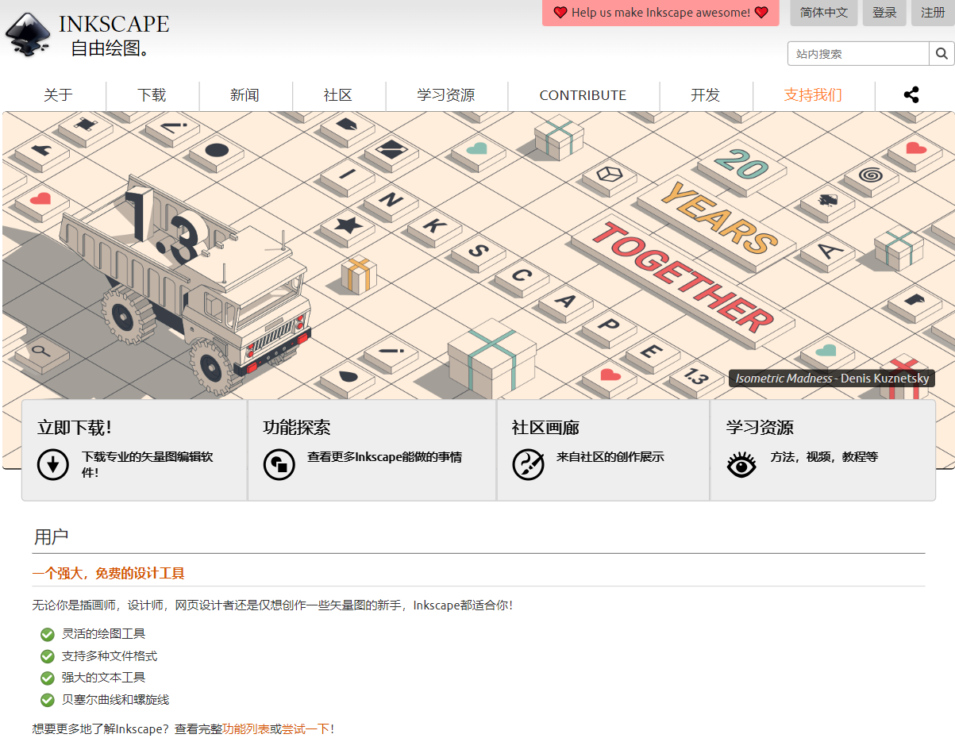Click the Isometric Madness - Denis Kuznetsky caption

(832, 379)
